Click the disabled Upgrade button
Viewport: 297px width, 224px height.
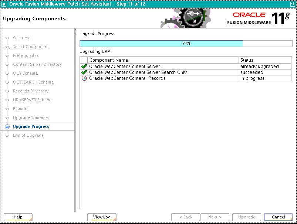point(247,217)
